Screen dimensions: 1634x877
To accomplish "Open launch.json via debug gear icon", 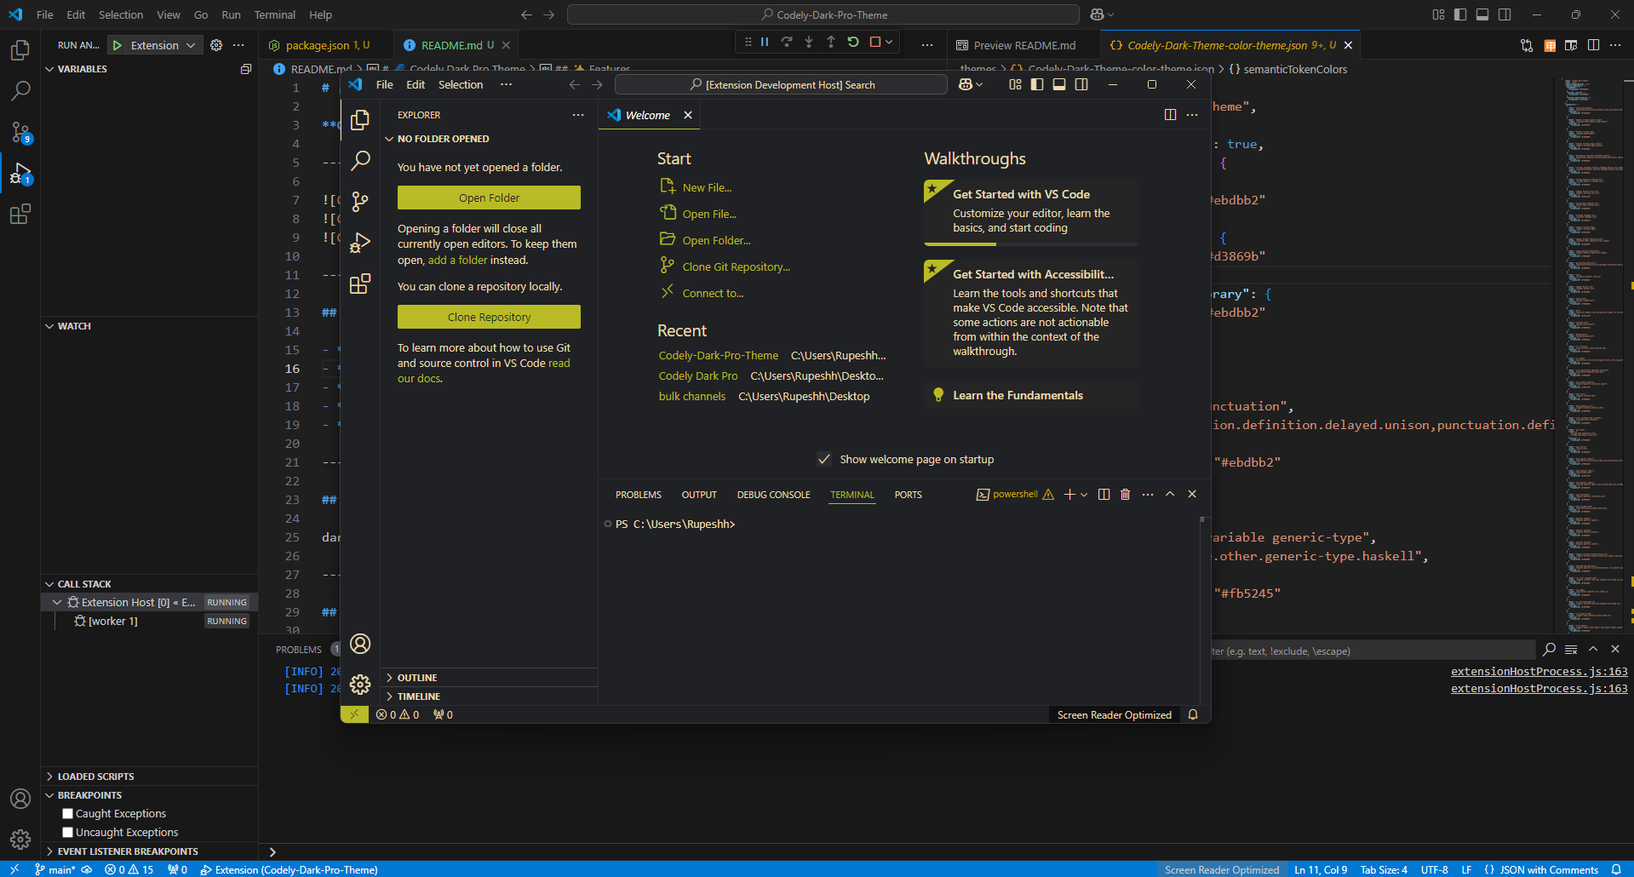I will [216, 45].
